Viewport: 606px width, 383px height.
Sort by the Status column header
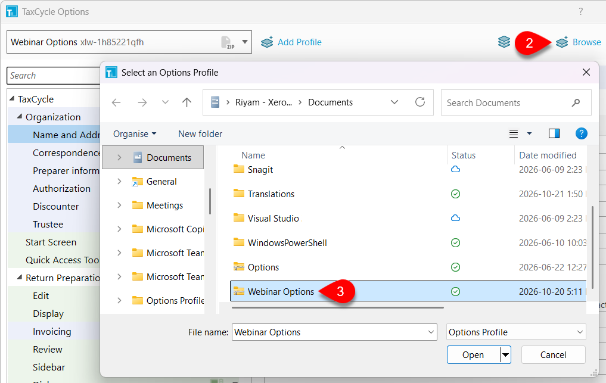point(464,155)
